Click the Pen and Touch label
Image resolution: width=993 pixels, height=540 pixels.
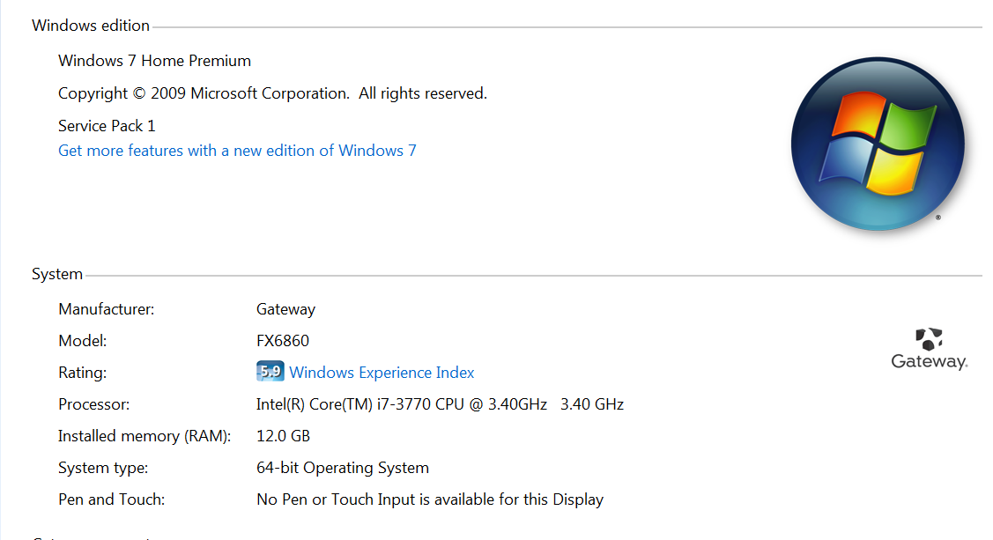pos(111,499)
